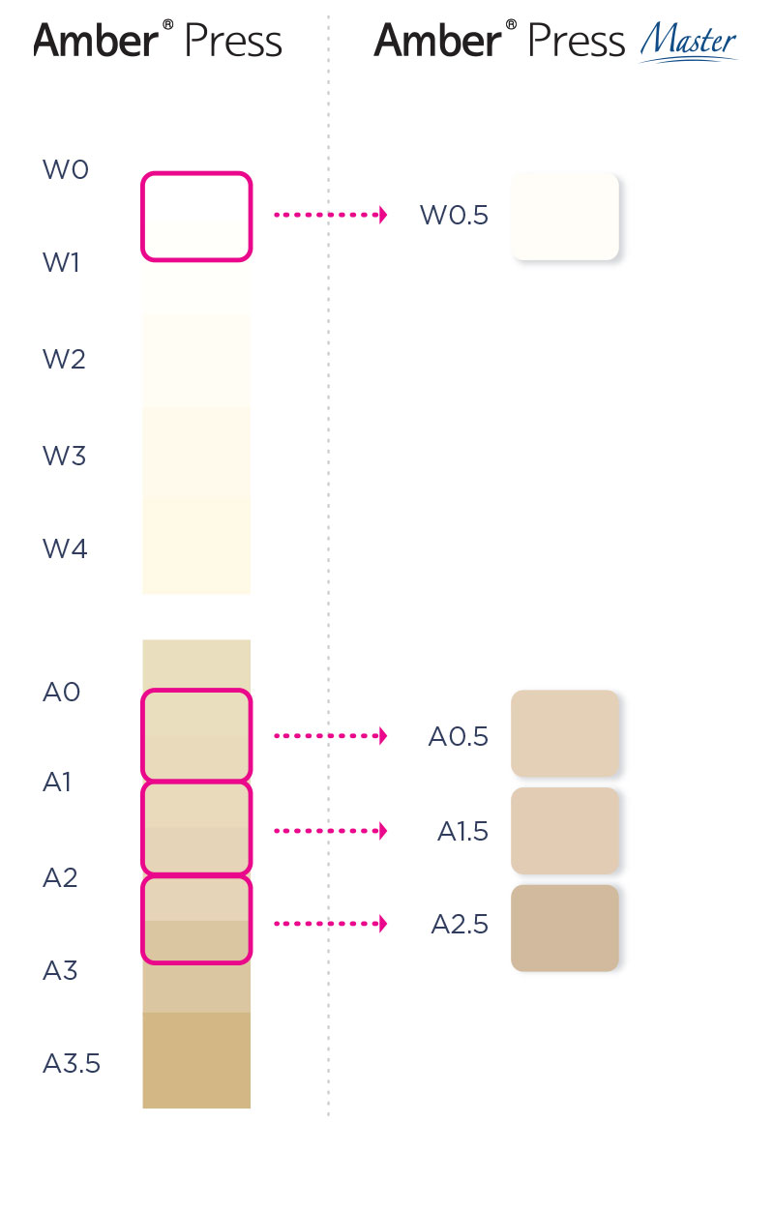Select the A0.5 Master shade swatch
The height and width of the screenshot is (1212, 774).
coord(564,733)
